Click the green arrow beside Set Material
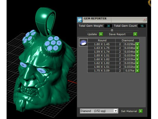The height and width of the screenshot is (119, 158). tap(141, 111)
